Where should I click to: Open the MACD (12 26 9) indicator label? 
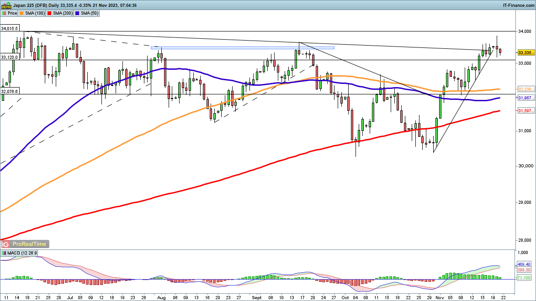(x=20, y=253)
